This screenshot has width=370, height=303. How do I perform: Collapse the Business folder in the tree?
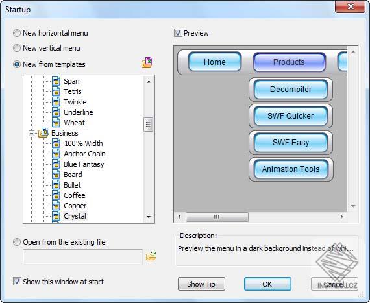coord(31,134)
